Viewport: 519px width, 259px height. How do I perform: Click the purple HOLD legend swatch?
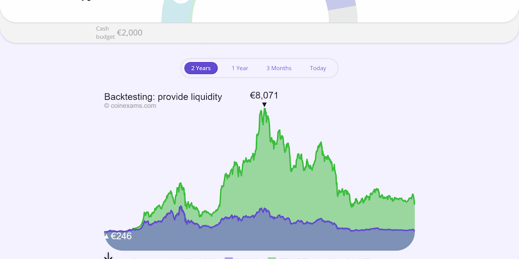tap(229, 258)
